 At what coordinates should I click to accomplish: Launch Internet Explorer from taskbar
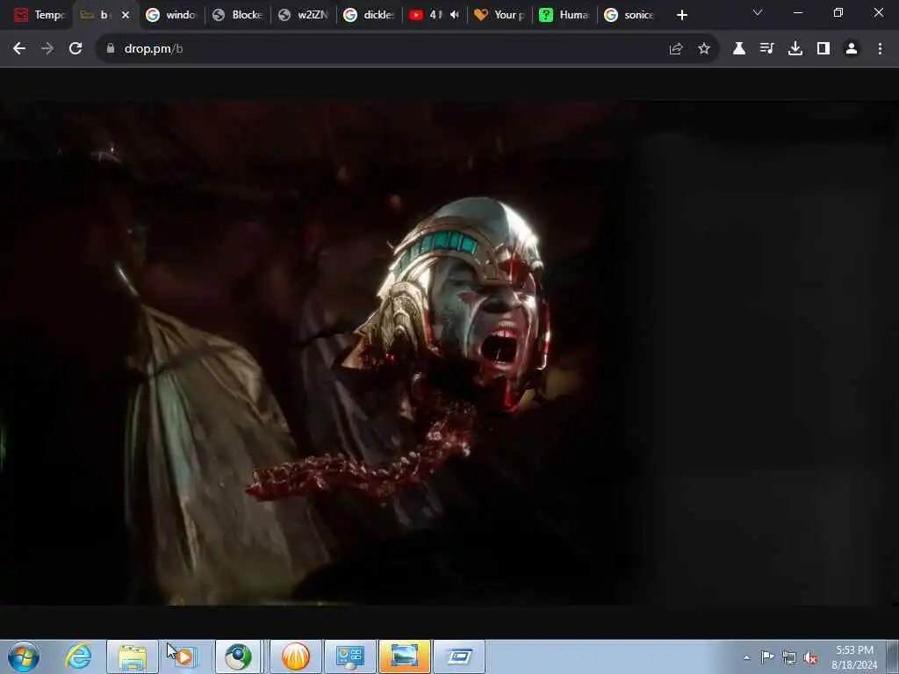(78, 656)
